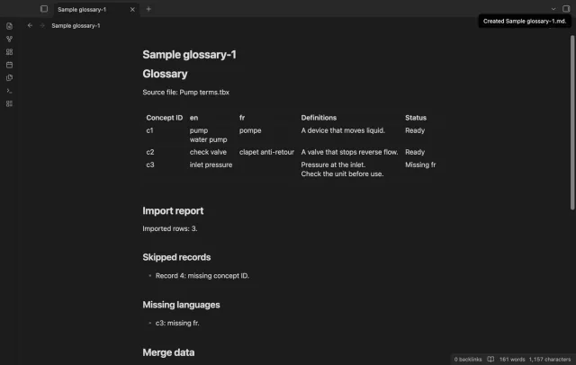
Task: Open today's daily note calendar icon
Action: (x=9, y=65)
